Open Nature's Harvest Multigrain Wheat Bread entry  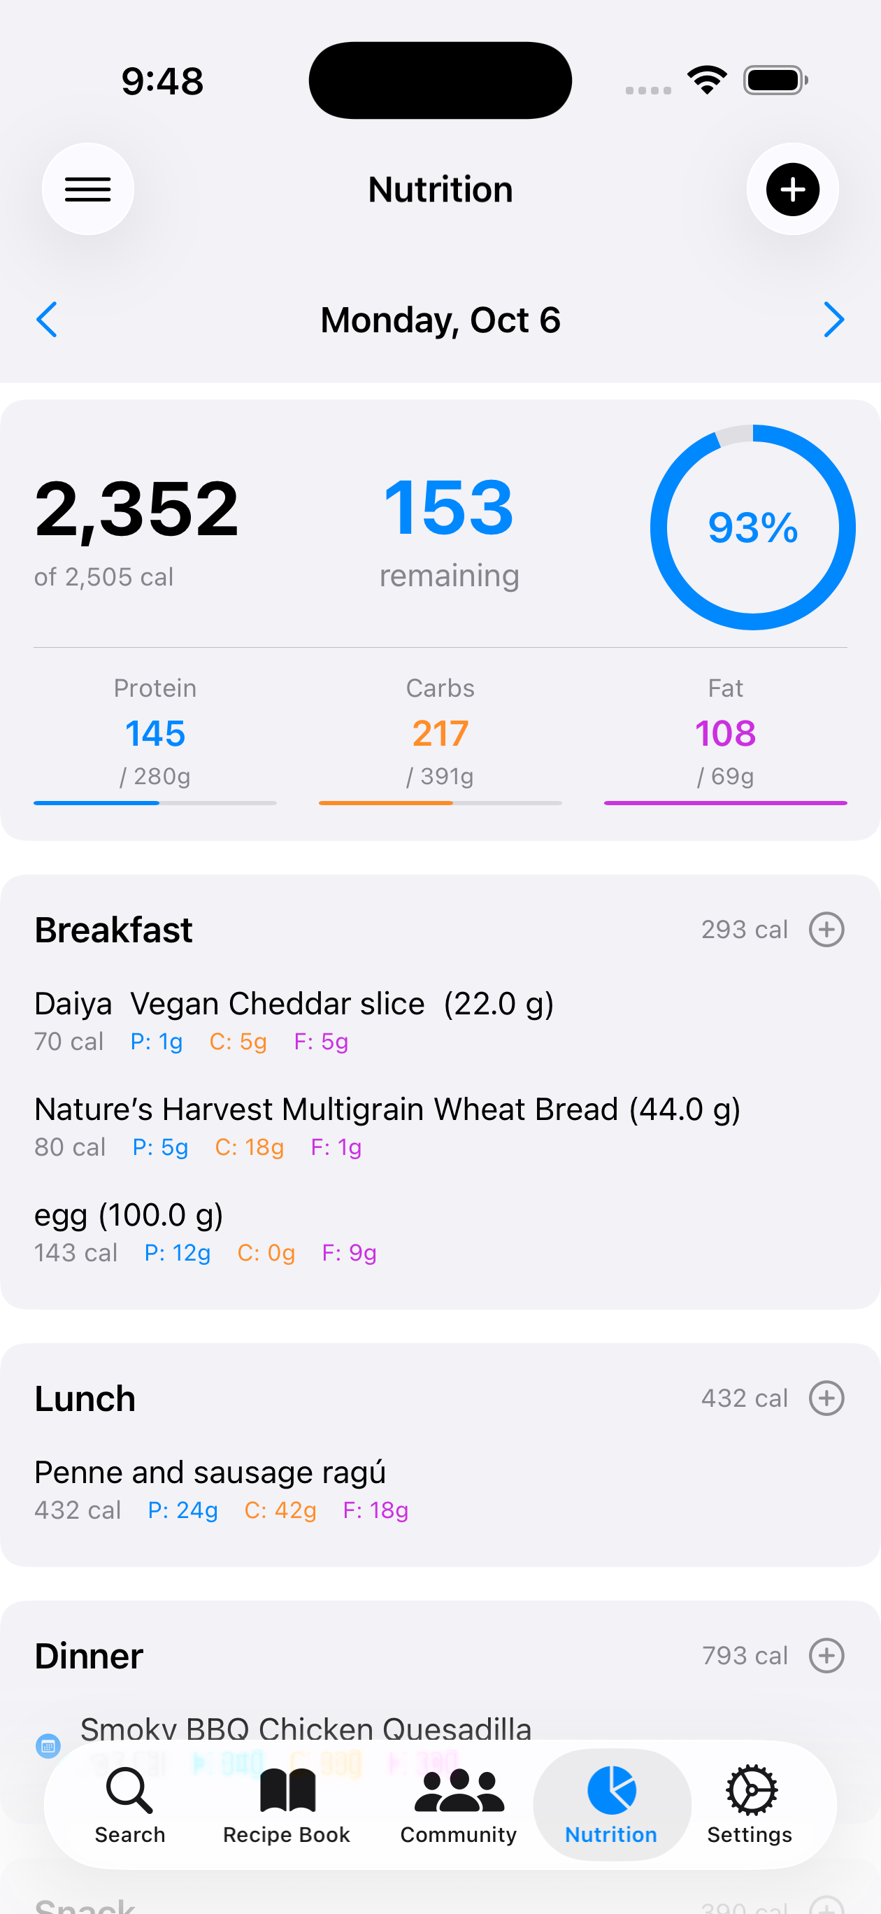click(386, 1110)
